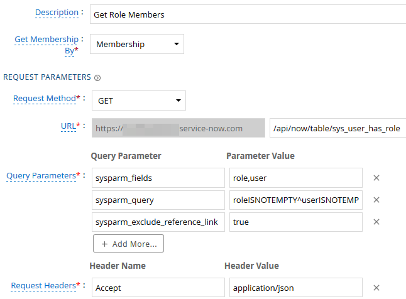Click the Description field label link
Viewport: 406px width, 299px height.
(x=57, y=13)
